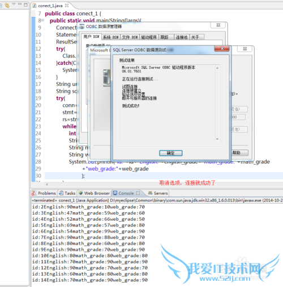Image resolution: width=283 pixels, height=287 pixels.
Task: Open the Tasks view tab
Action: (67, 193)
